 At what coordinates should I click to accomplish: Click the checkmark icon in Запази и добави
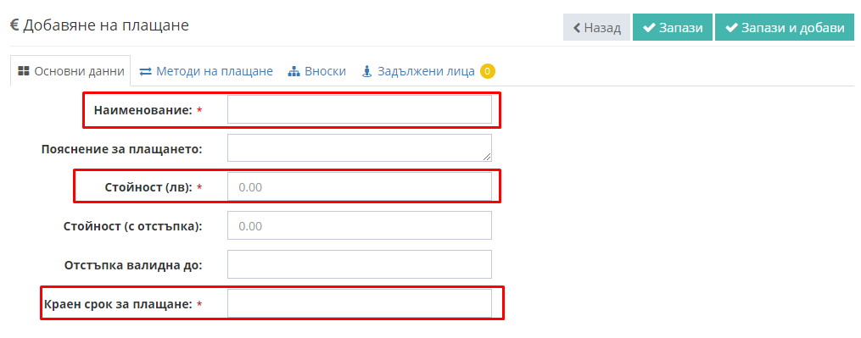[731, 27]
